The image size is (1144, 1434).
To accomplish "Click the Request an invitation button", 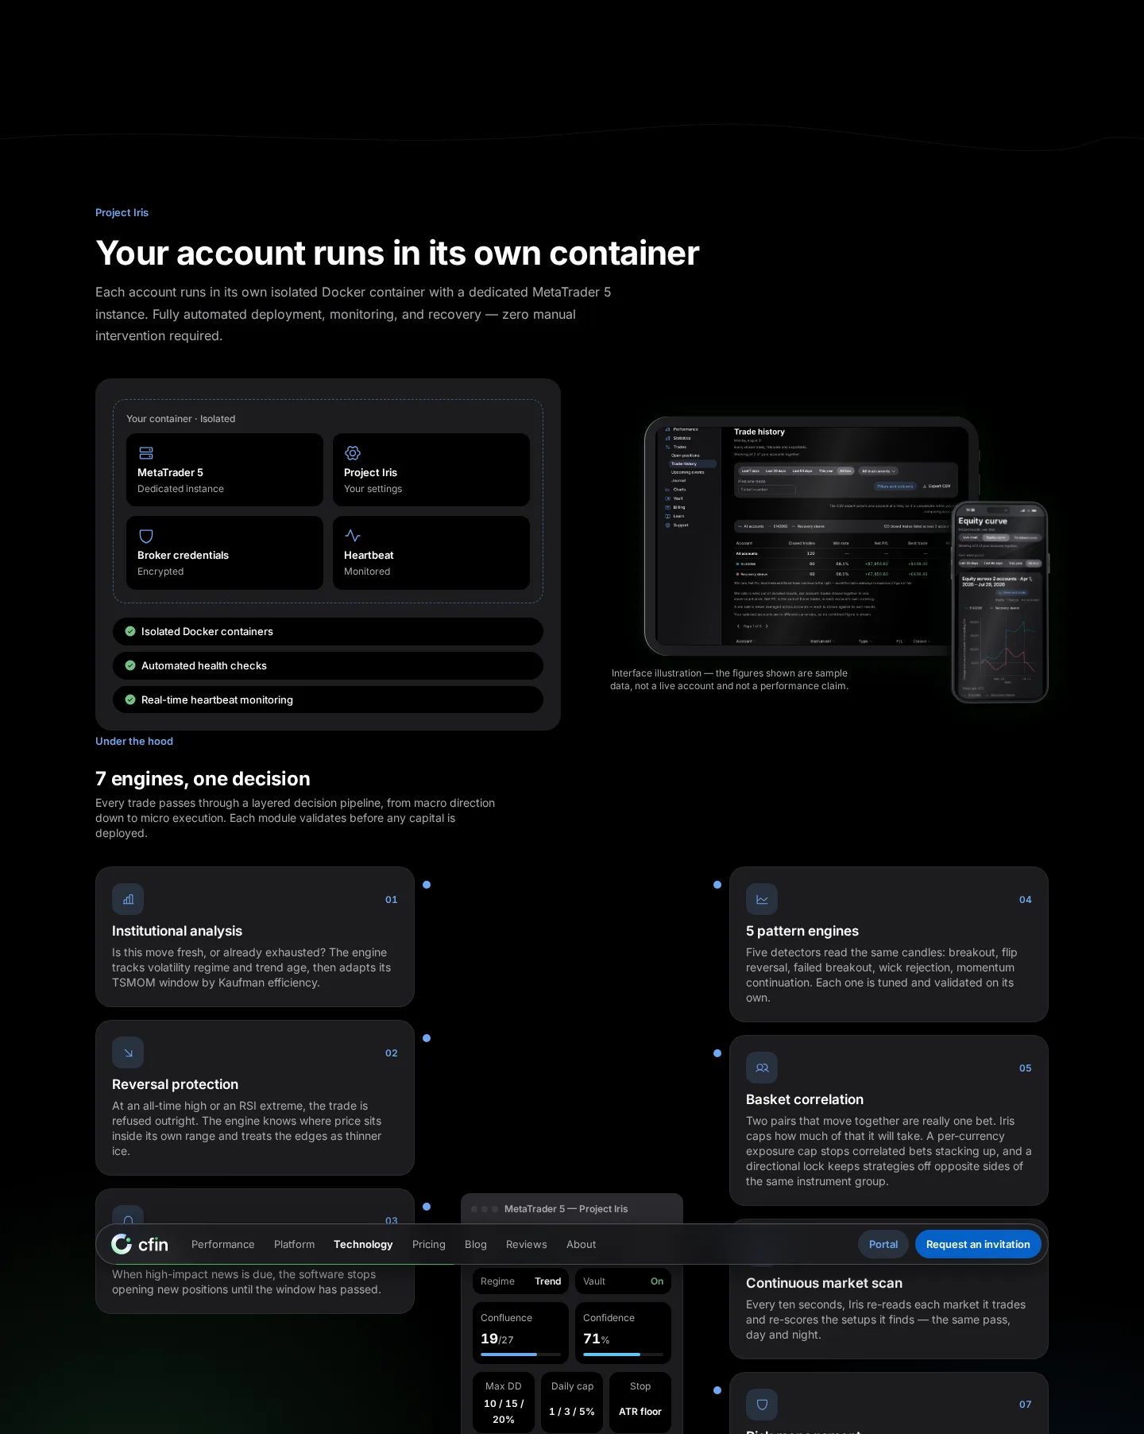I will coord(978,1245).
